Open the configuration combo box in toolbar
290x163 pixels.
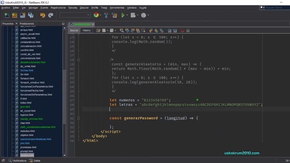tap(75, 15)
